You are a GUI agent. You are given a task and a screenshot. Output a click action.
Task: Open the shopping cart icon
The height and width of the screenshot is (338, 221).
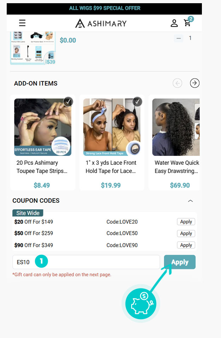click(188, 23)
